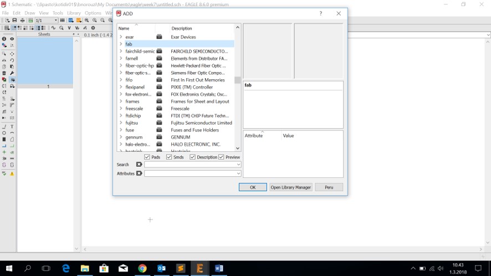Click the Windows Start button
The image size is (491, 276).
9,268
